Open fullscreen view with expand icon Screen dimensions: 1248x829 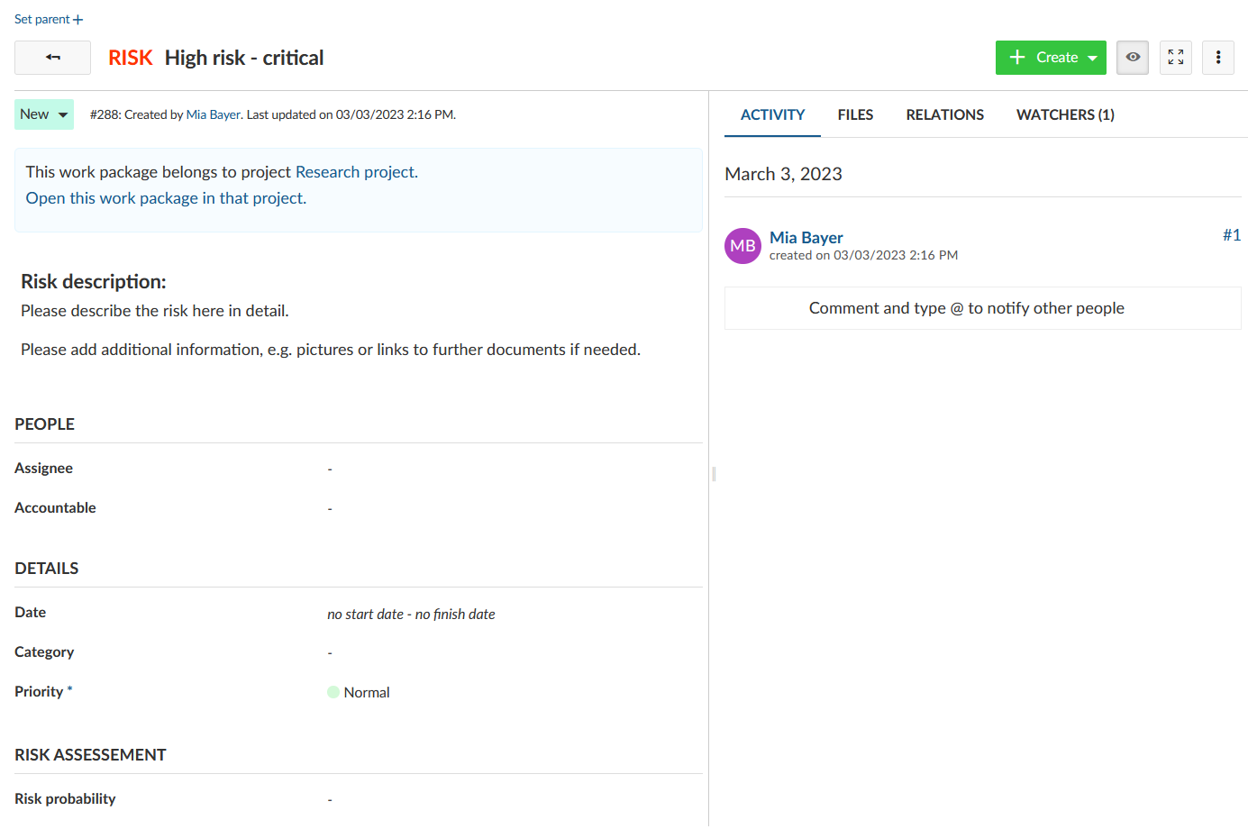click(x=1175, y=58)
